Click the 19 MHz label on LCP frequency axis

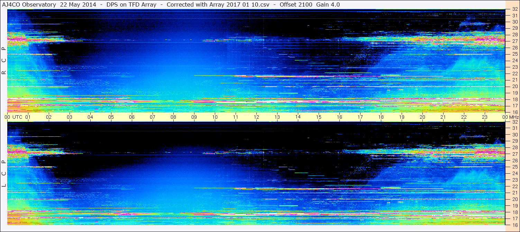(x=514, y=206)
